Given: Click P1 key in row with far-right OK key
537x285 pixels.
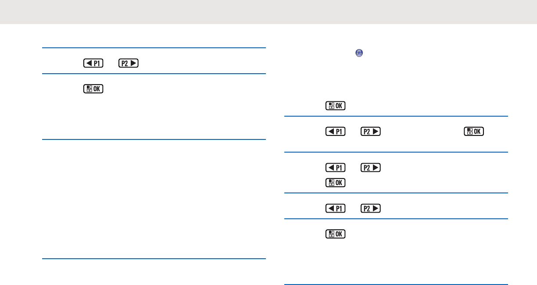Looking at the screenshot, I should pyautogui.click(x=335, y=131).
